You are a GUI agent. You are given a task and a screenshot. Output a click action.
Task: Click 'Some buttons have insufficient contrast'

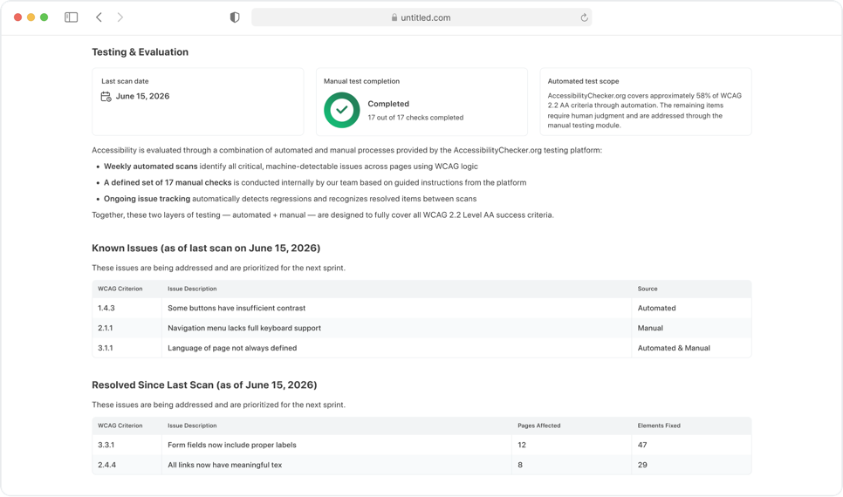tap(236, 308)
